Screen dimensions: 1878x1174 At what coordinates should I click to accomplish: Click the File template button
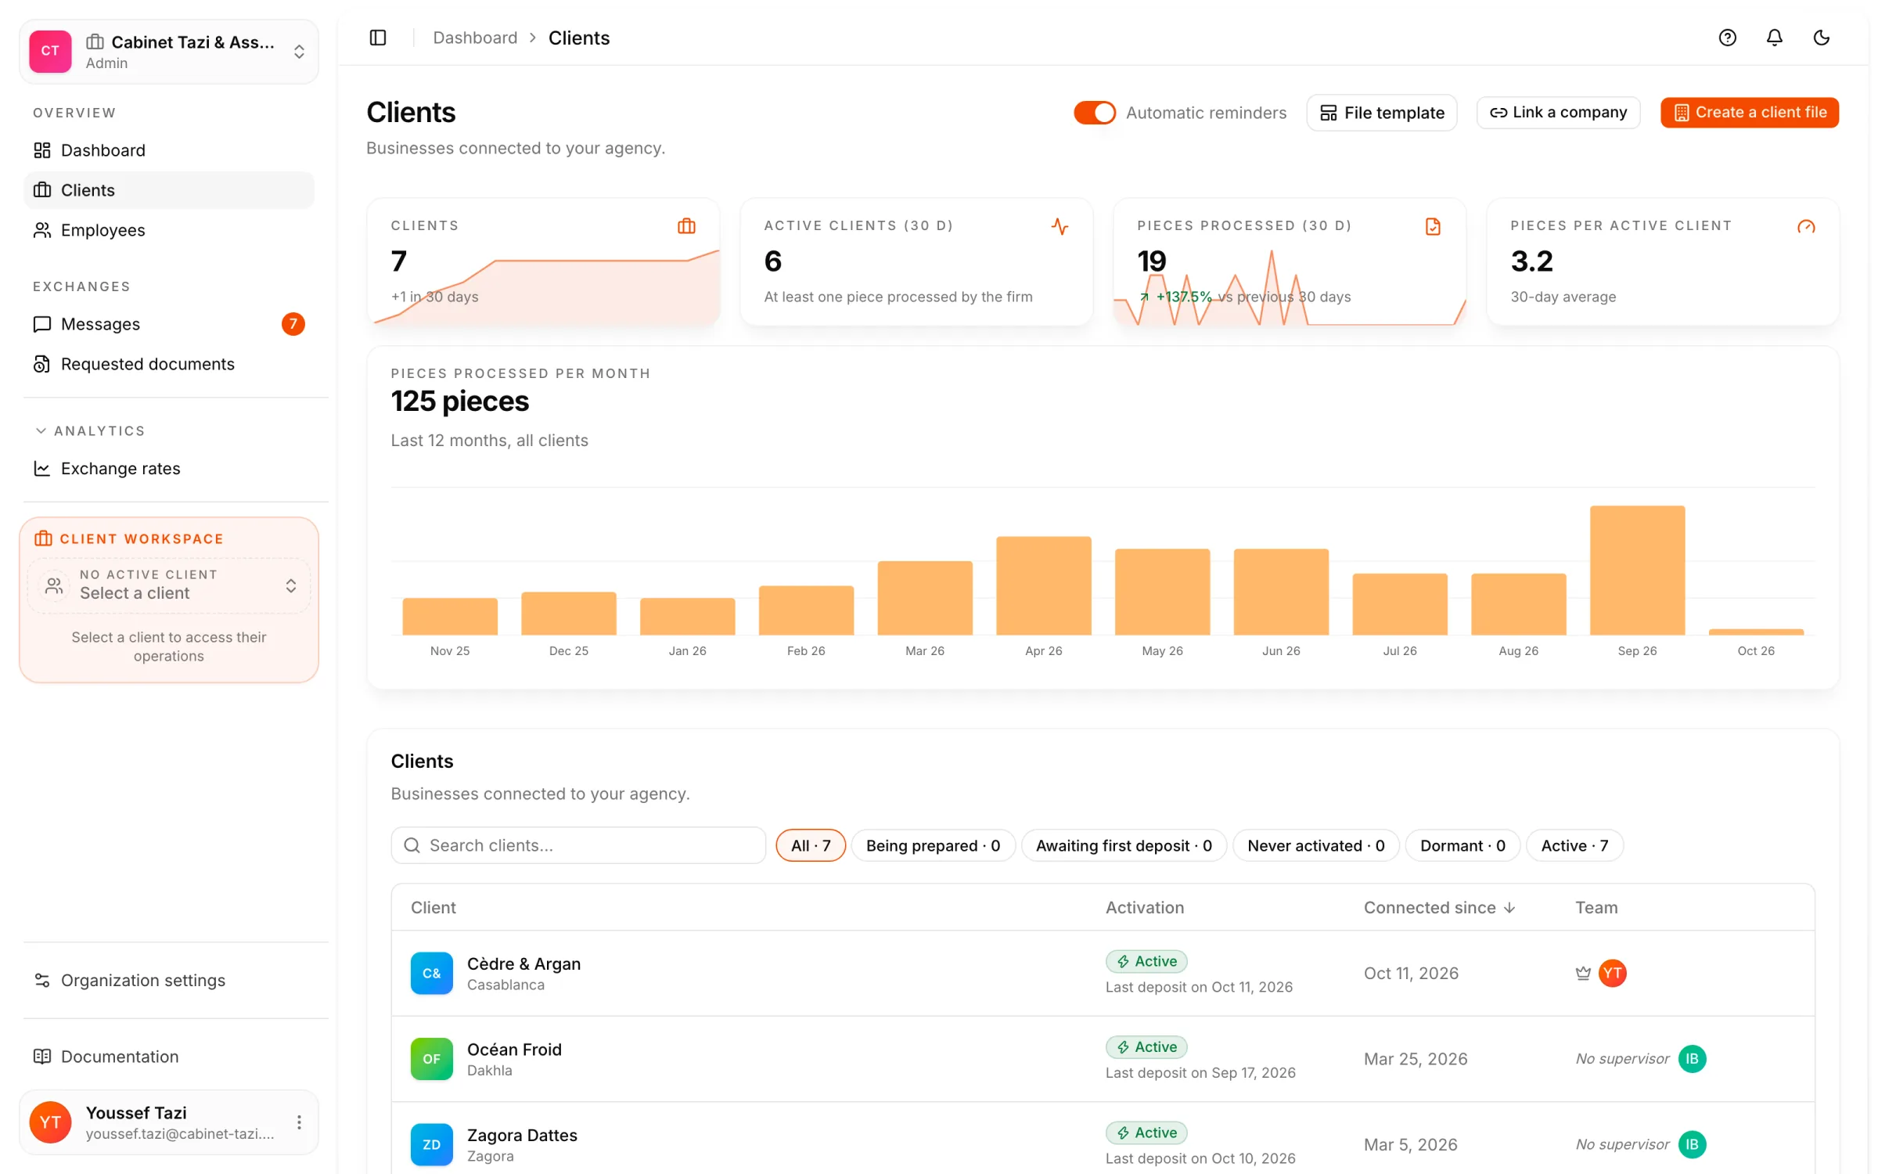point(1382,113)
